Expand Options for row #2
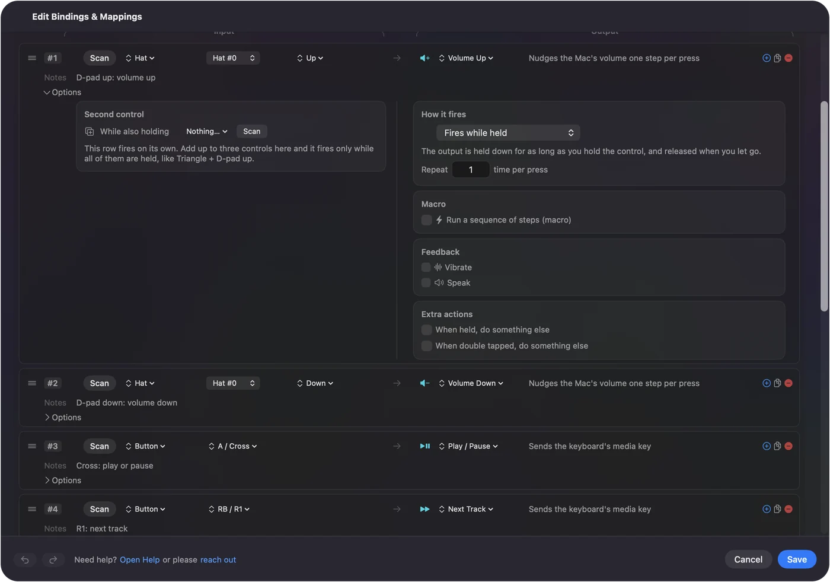Image resolution: width=830 pixels, height=582 pixels. 62,418
